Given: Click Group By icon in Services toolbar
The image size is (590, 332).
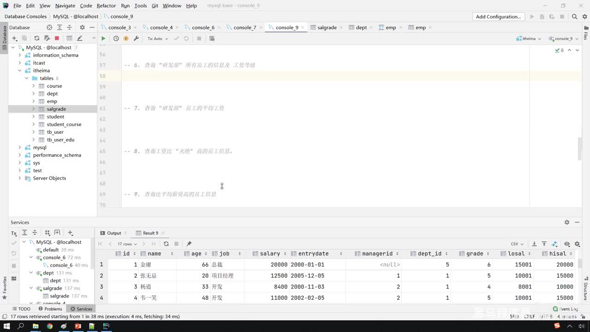Looking at the screenshot, I should (x=47, y=233).
